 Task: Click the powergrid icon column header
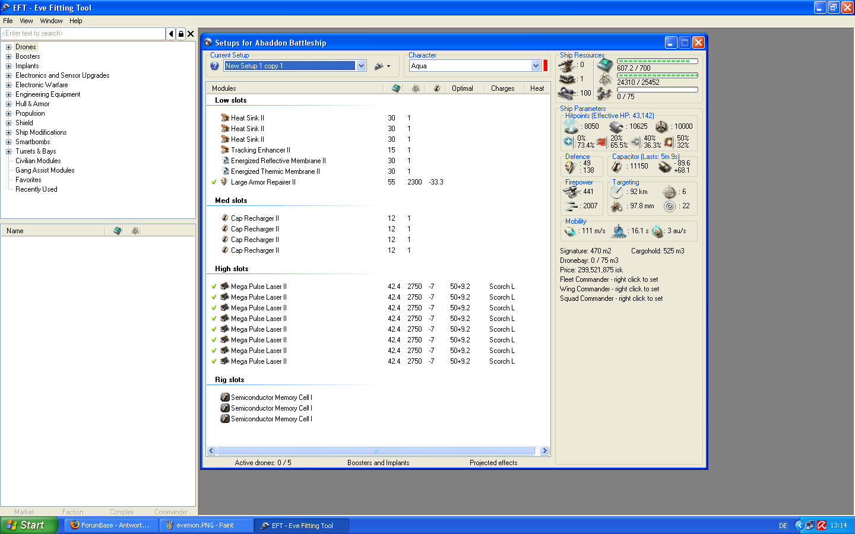pos(416,88)
